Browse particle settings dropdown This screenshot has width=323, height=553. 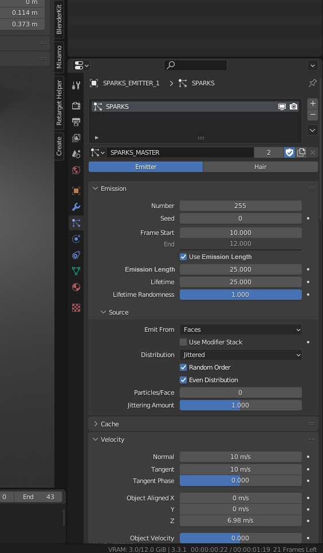point(98,152)
